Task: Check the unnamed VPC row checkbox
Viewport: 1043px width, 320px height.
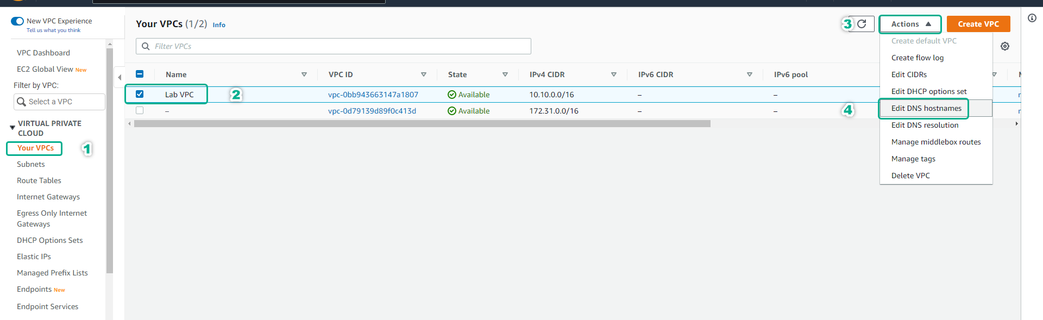Action: click(140, 110)
